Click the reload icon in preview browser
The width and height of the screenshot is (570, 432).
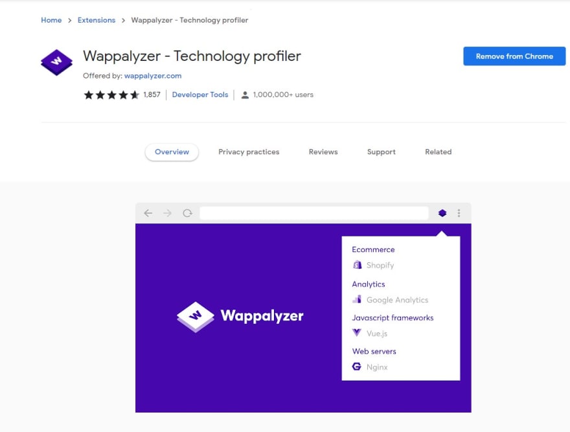(x=187, y=212)
